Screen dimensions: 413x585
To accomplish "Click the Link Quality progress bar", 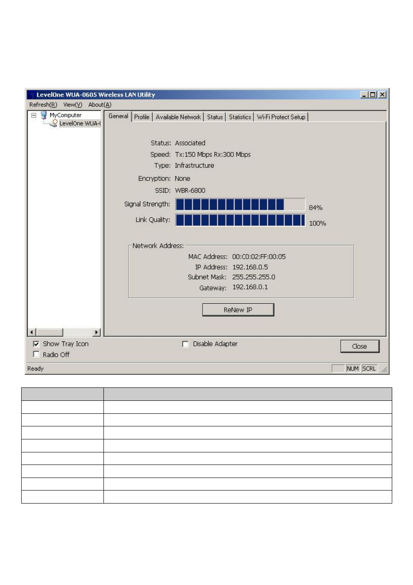I will [x=240, y=220].
